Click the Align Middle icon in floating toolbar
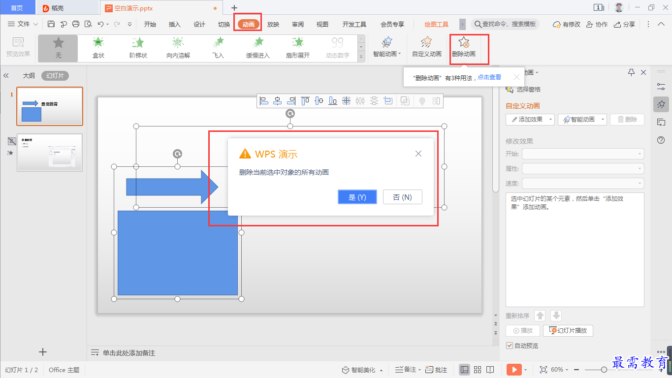The image size is (672, 378). (319, 101)
